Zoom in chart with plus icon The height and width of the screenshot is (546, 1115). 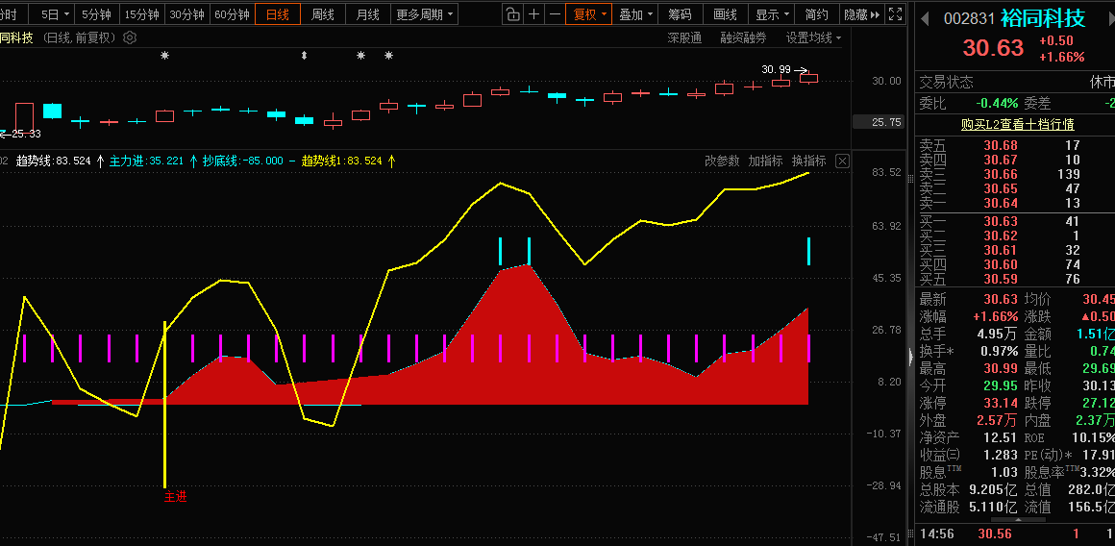[534, 14]
